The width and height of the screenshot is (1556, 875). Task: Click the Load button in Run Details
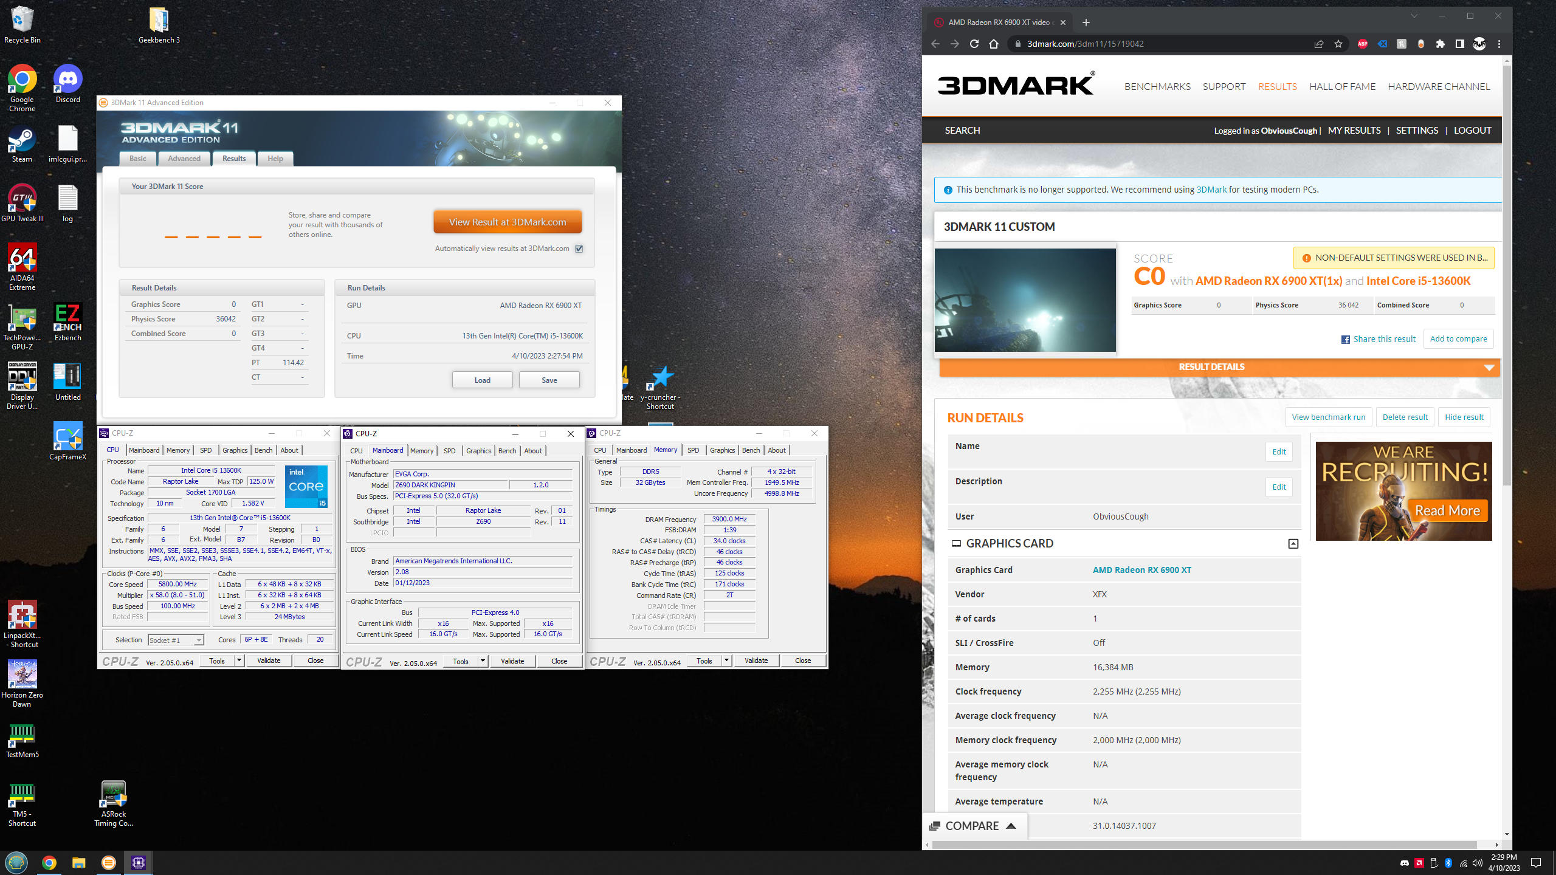[483, 380]
